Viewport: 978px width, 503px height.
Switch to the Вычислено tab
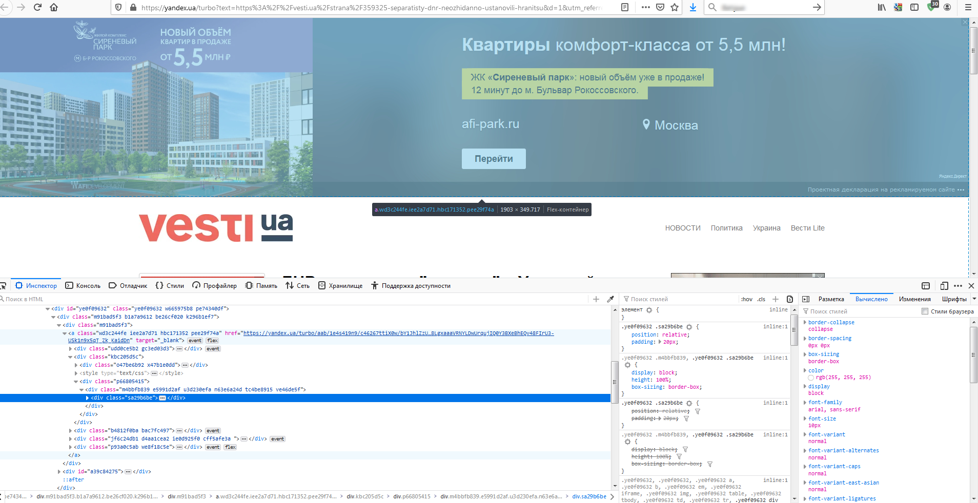click(x=871, y=299)
